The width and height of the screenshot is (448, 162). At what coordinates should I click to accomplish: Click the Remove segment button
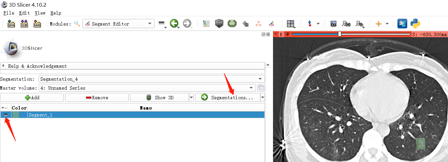click(x=97, y=98)
